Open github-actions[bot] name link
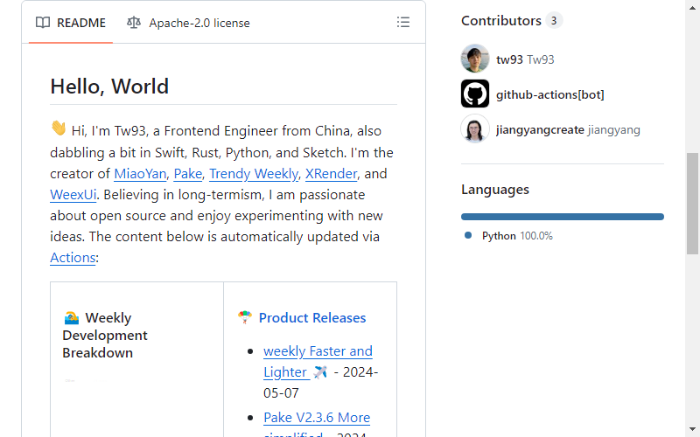This screenshot has height=437, width=700. pos(550,94)
